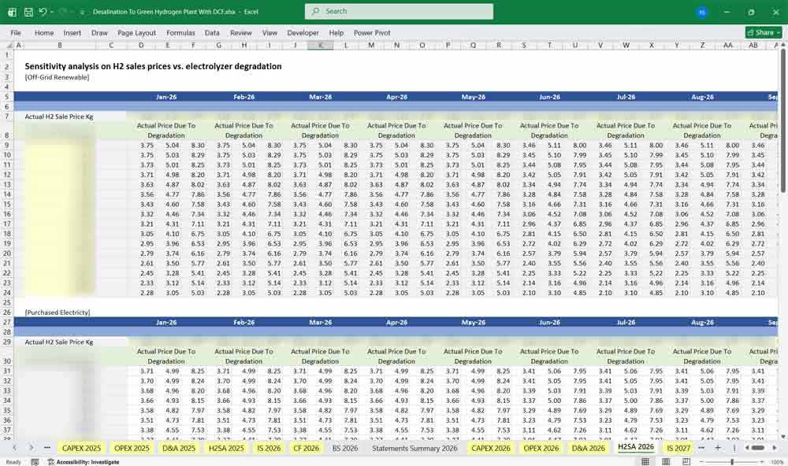Open the Quick Access Toolbar customization dropdown
This screenshot has height=466, width=788.
81,11
